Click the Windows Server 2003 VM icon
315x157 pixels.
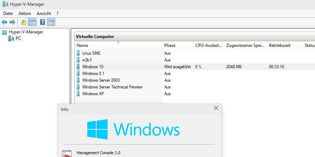tap(78, 80)
